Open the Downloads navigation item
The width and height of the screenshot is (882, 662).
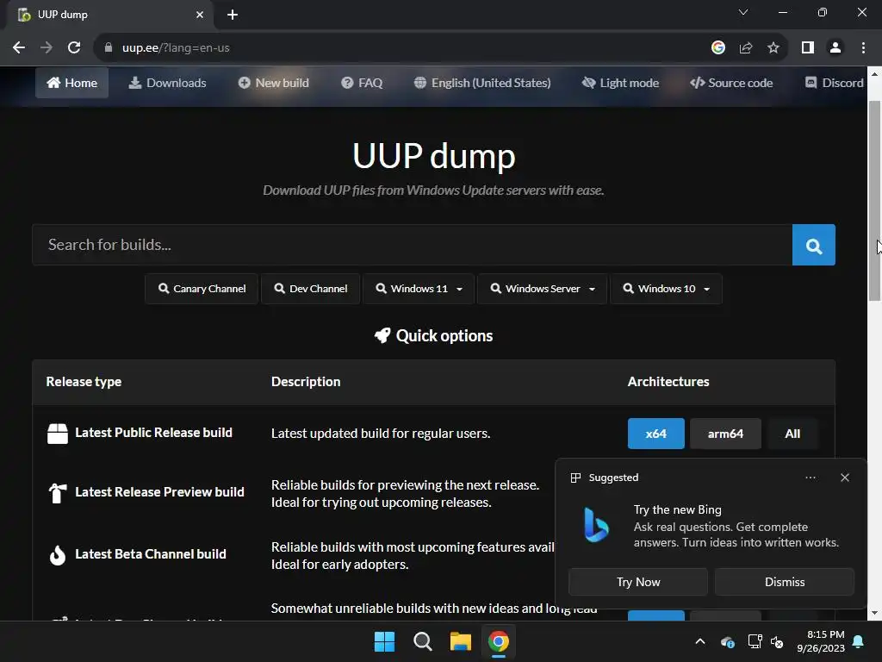pyautogui.click(x=168, y=83)
